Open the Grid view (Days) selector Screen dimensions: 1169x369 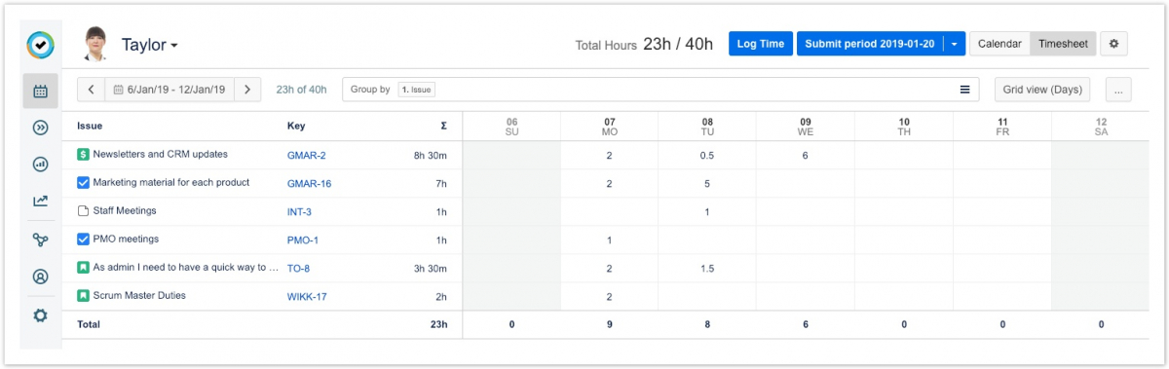click(x=1041, y=90)
